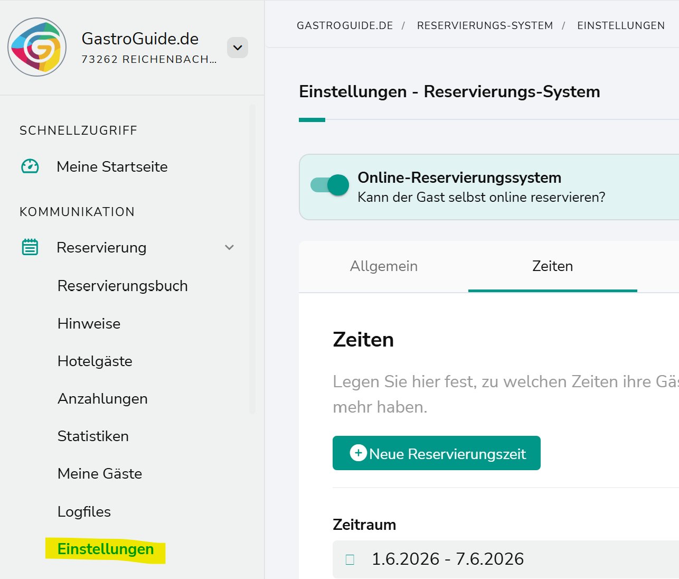
Task: View Logfiles
Action: [x=84, y=511]
